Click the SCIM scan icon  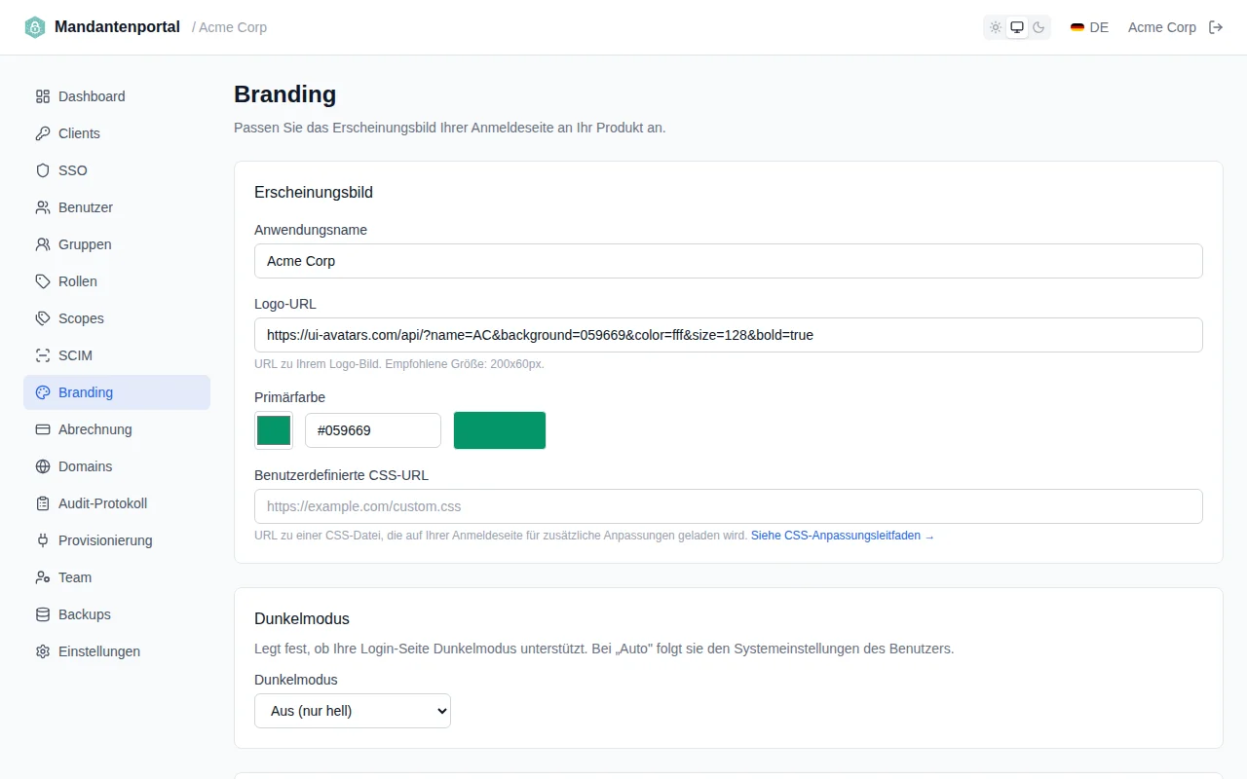point(43,355)
